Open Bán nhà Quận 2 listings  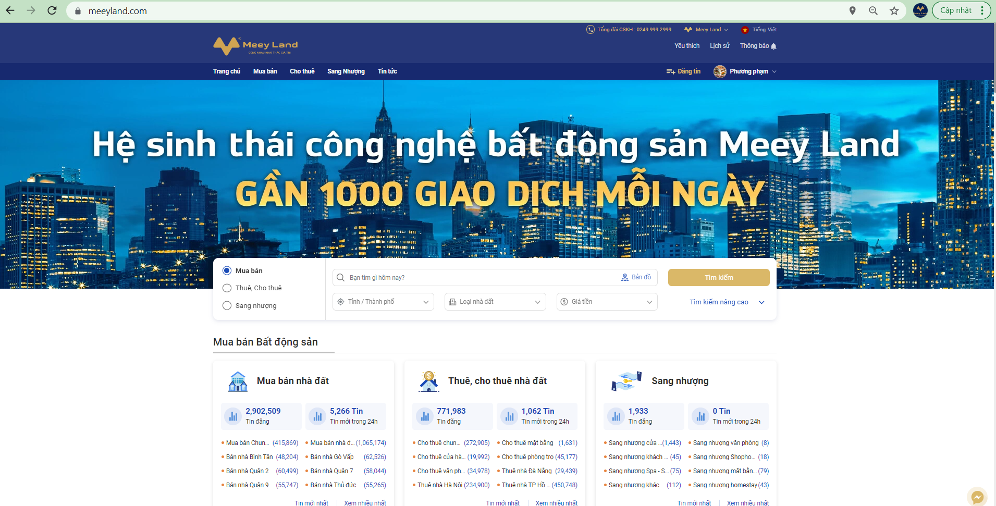click(x=248, y=471)
